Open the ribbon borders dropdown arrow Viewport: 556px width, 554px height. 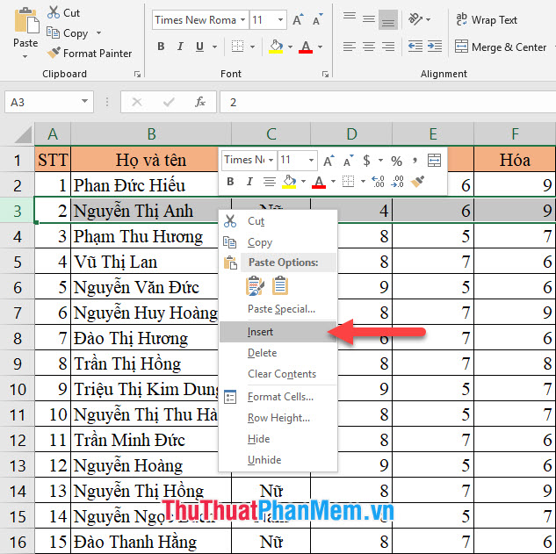coord(252,47)
